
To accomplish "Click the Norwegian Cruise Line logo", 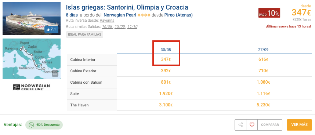I will point(32,87).
